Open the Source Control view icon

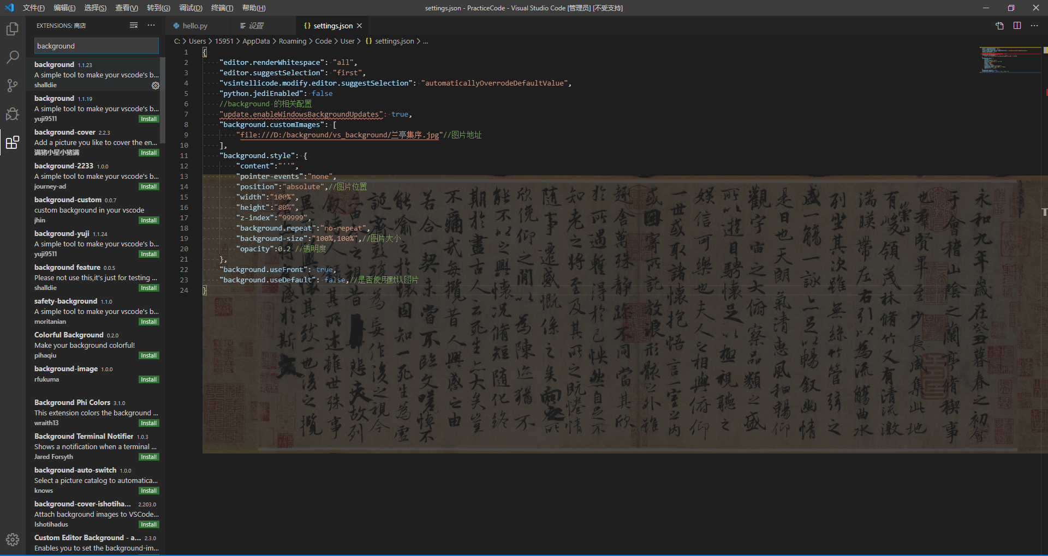[12, 86]
